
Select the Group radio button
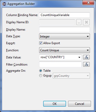pos(41,76)
